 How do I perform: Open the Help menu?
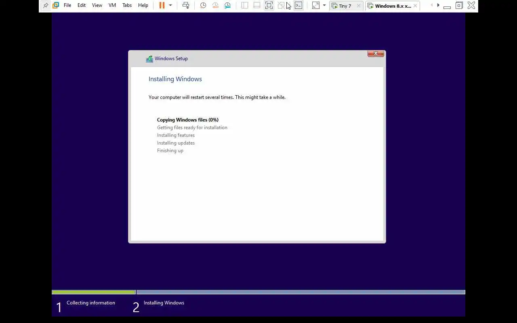point(143,5)
